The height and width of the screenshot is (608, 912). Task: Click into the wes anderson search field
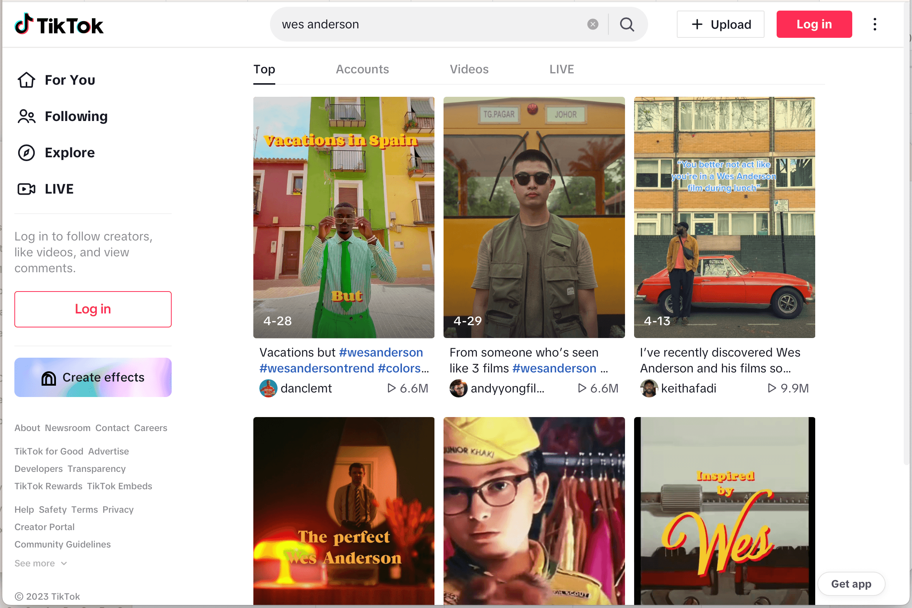pyautogui.click(x=427, y=25)
